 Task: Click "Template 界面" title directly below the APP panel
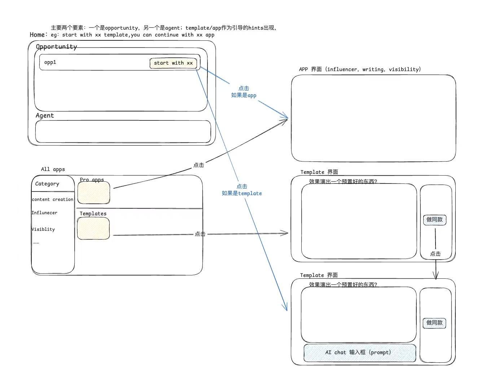[319, 172]
